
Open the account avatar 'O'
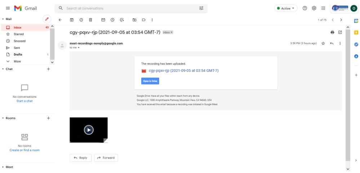[x=354, y=9]
